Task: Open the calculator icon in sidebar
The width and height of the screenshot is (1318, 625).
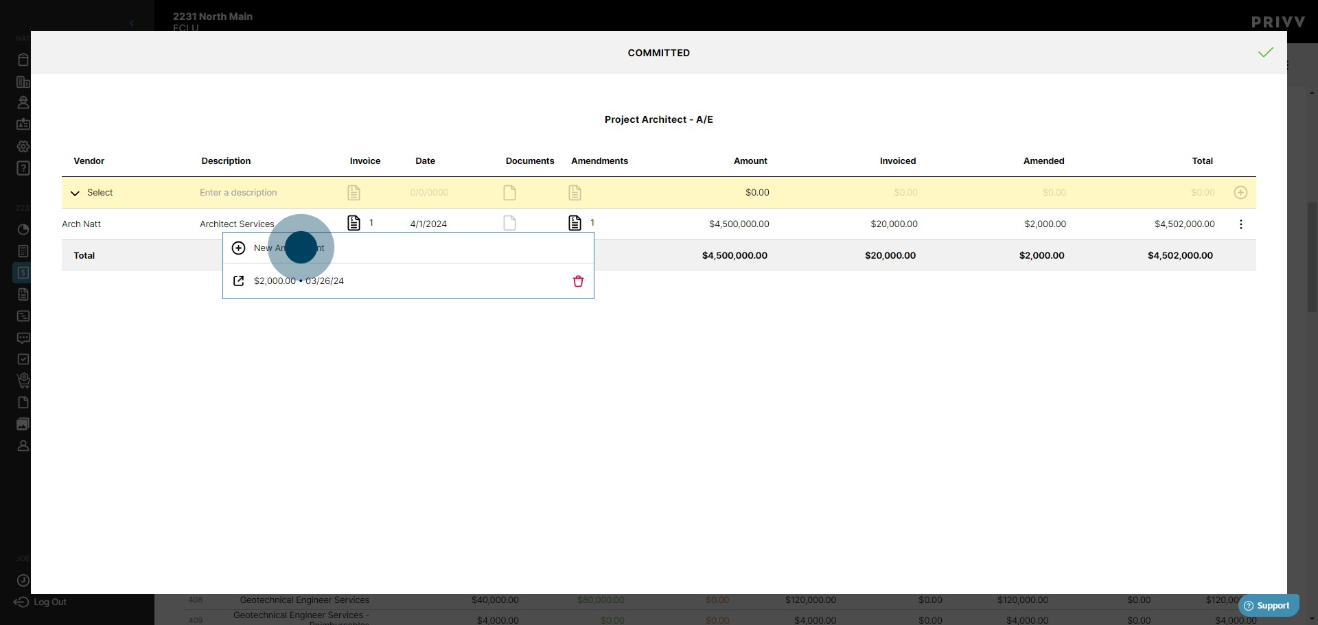Action: 23,251
